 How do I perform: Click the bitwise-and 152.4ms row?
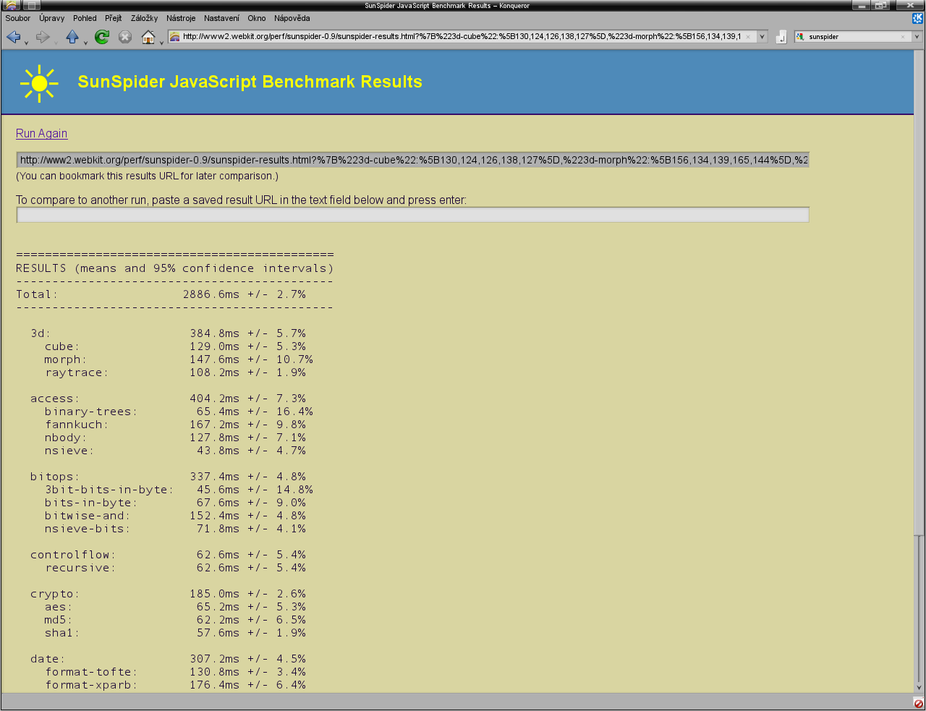tap(175, 516)
